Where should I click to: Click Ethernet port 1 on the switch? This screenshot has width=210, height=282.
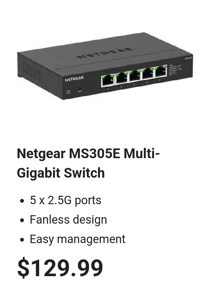108,81
